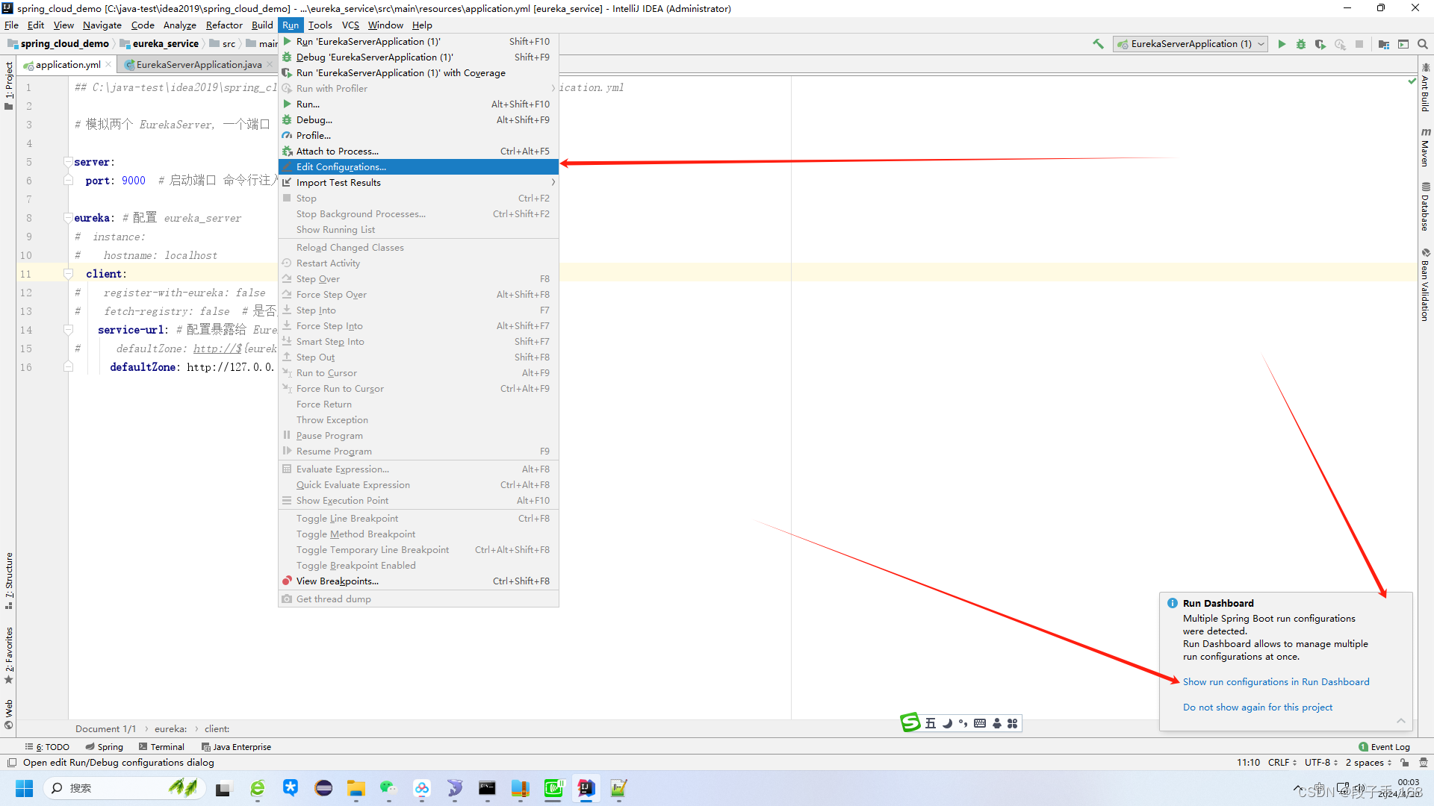Open the Event Log
Viewport: 1434px width, 806px height.
point(1385,746)
